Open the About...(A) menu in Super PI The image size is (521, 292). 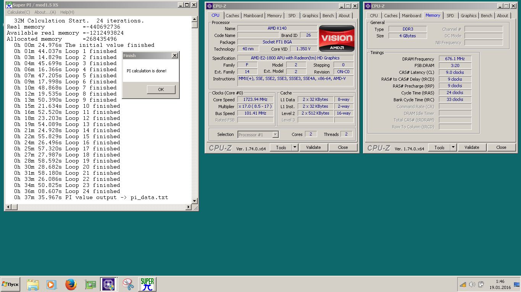point(45,12)
